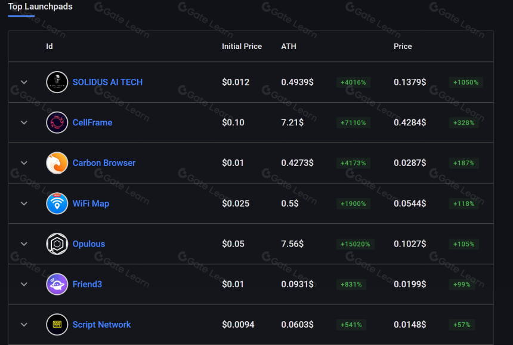The image size is (513, 345).
Task: Click the +57% price change badge
Action: 462,325
